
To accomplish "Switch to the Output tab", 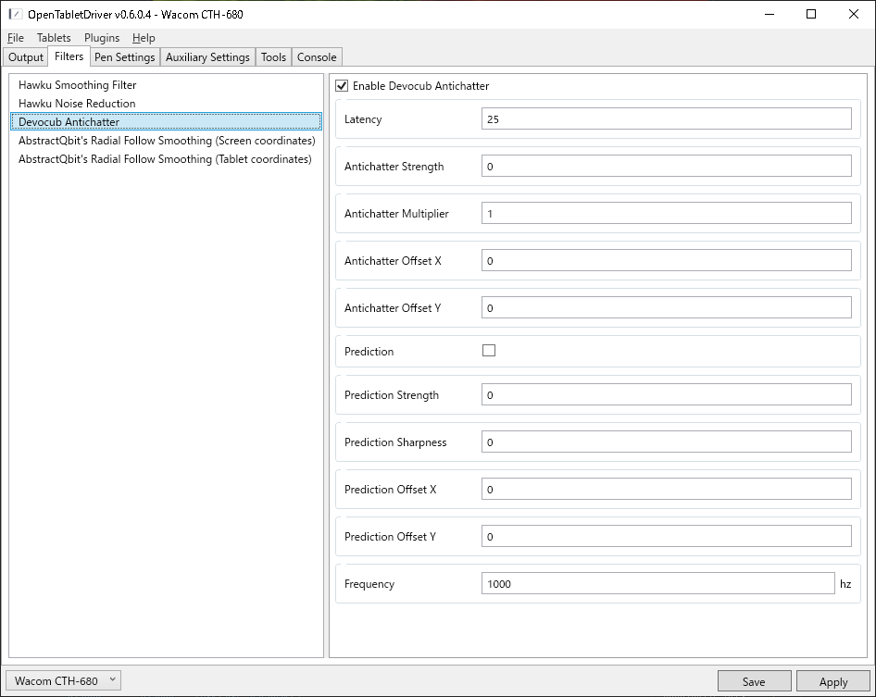I will (x=26, y=57).
